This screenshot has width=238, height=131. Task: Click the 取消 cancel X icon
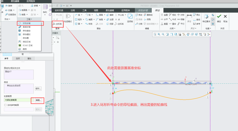[x=225, y=17]
